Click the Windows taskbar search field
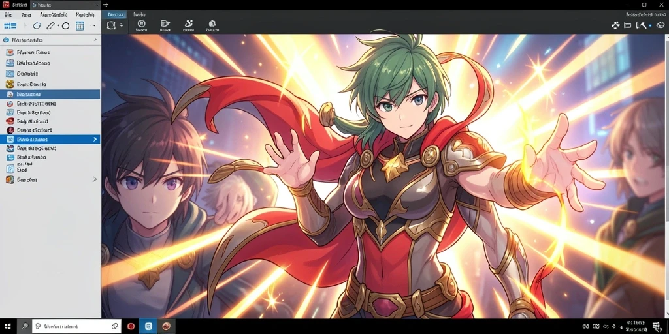The height and width of the screenshot is (334, 669). [76, 326]
